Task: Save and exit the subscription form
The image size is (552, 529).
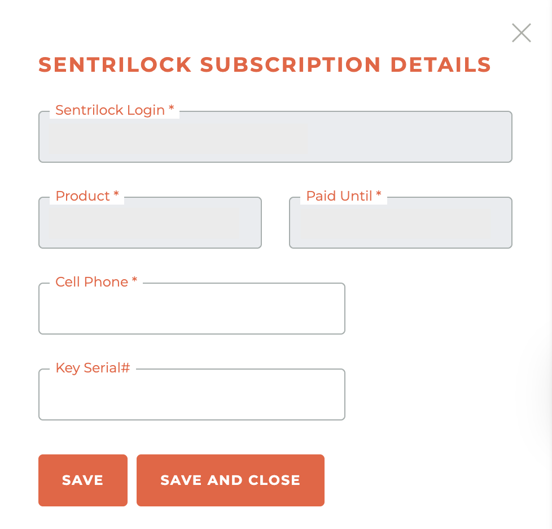Action: 230,480
